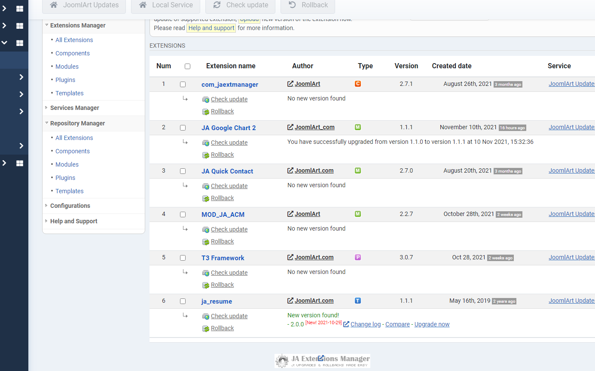Click the external link icon beside ja_resume author
This screenshot has width=595, height=371.
(290, 301)
